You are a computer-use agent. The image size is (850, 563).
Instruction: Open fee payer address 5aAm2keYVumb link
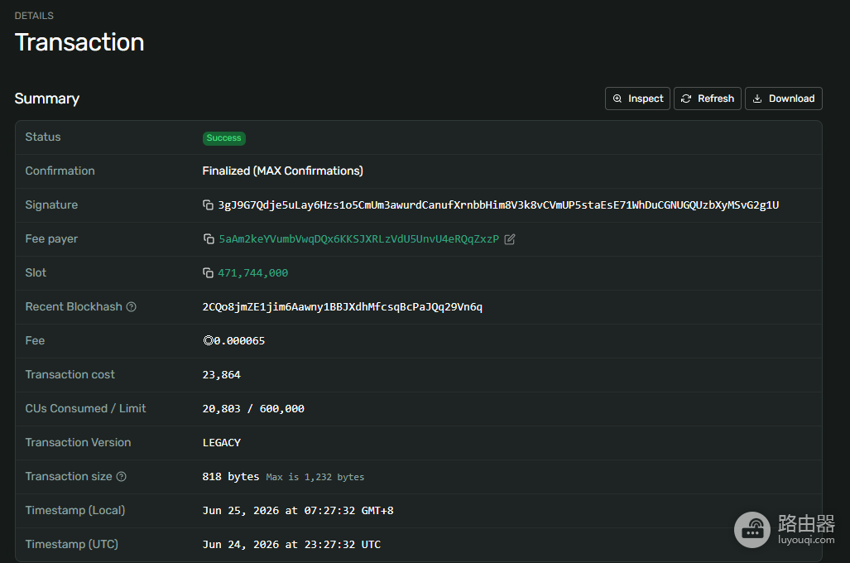[359, 239]
